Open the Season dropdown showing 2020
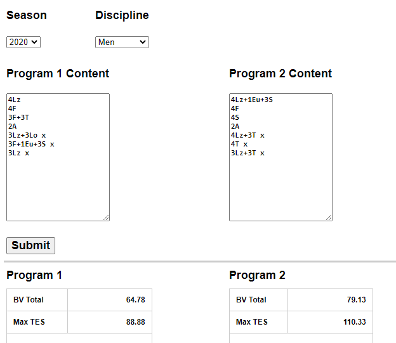 pyautogui.click(x=23, y=42)
